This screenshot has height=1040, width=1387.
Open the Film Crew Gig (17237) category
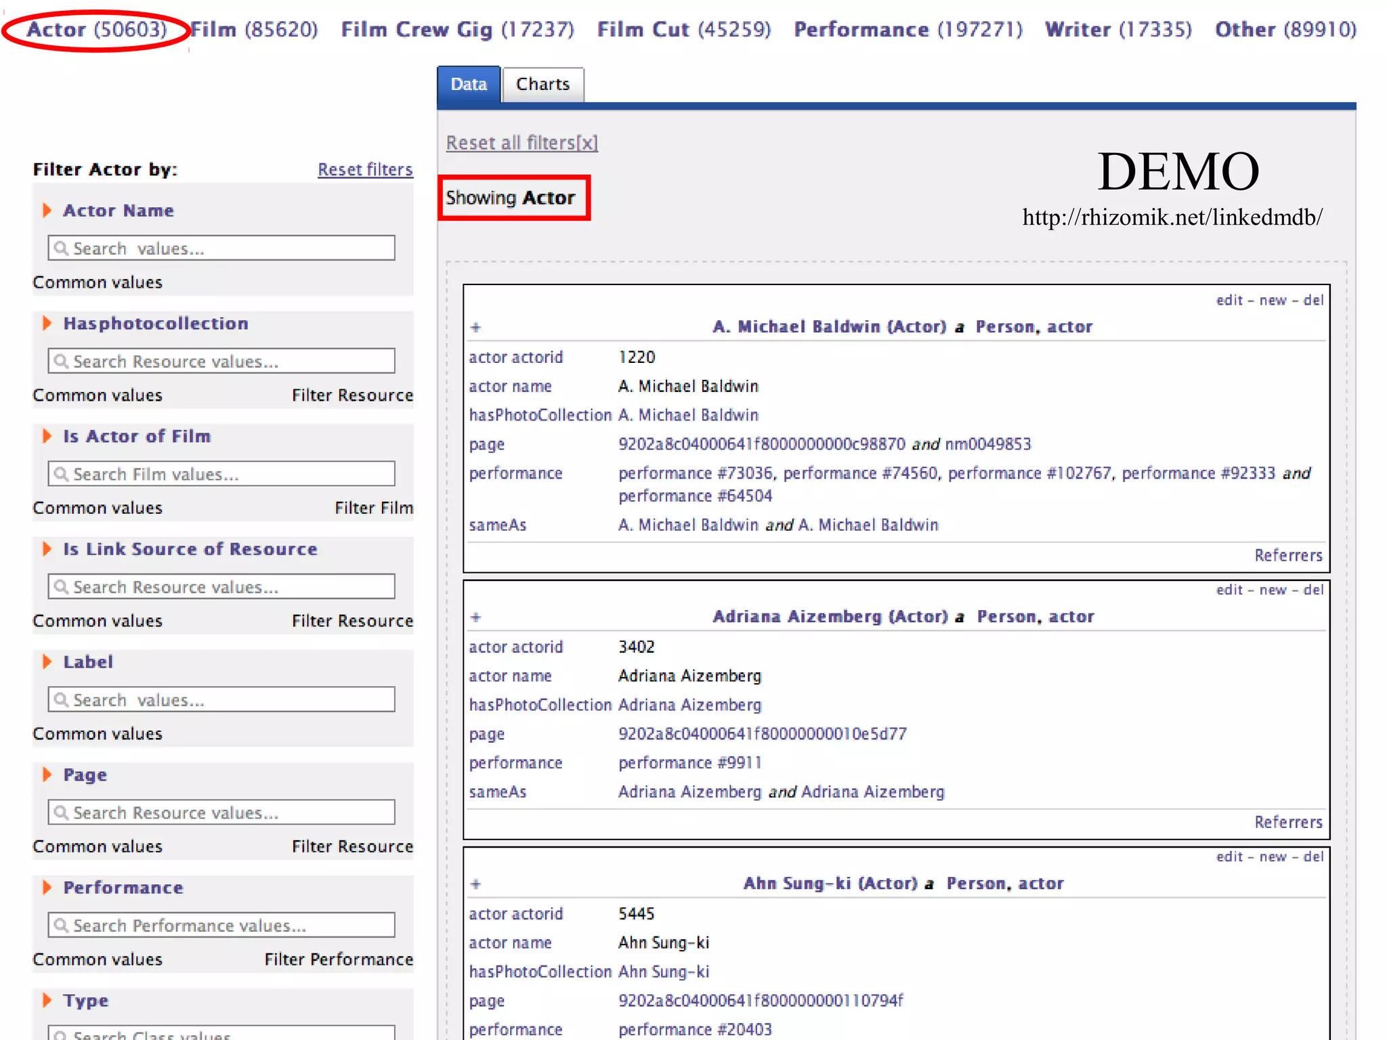458,30
